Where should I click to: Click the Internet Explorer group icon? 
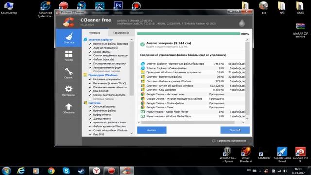pos(86,40)
